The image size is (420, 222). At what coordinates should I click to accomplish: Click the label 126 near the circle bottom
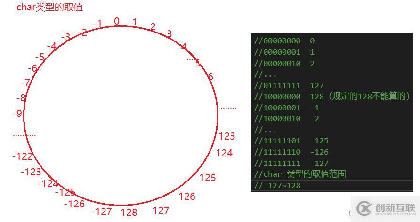click(x=187, y=196)
